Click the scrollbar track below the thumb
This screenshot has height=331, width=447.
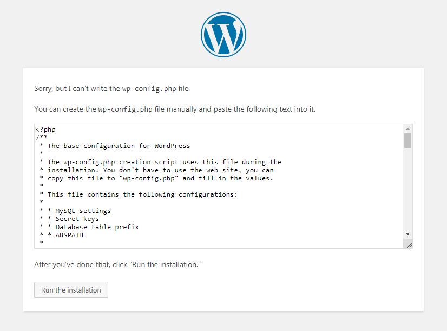click(407, 190)
